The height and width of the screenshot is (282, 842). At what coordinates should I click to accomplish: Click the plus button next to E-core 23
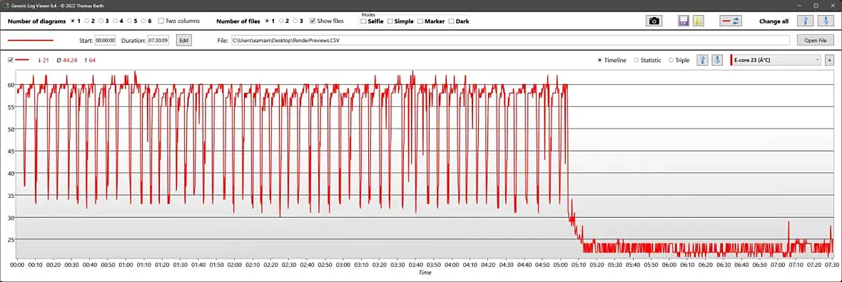(830, 60)
